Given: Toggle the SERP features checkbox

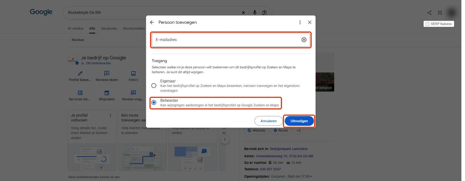Looking at the screenshot, I should click(x=427, y=24).
